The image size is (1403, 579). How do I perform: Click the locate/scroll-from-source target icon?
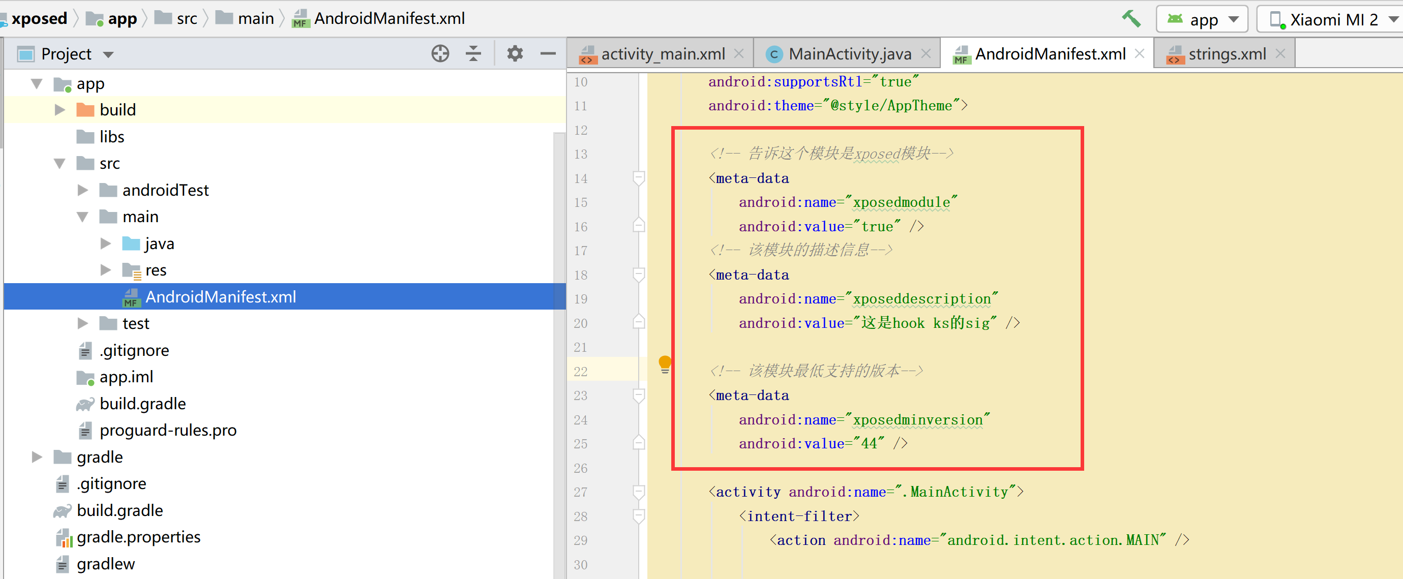pyautogui.click(x=440, y=53)
